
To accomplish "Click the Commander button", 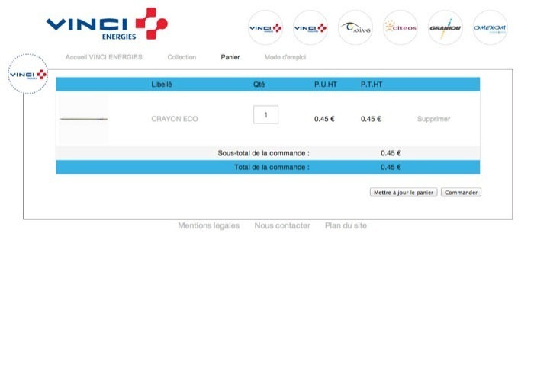I will pyautogui.click(x=461, y=193).
